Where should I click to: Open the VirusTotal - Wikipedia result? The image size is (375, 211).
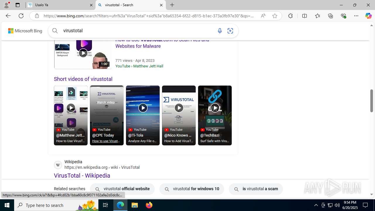tap(82, 176)
